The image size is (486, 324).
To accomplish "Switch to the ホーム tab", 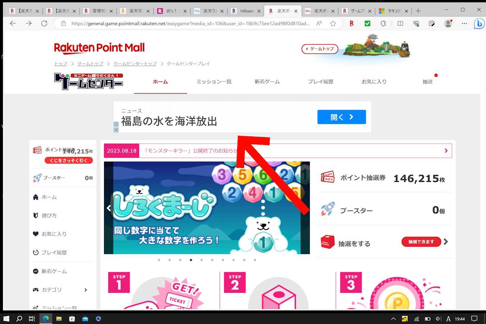I will tap(160, 82).
